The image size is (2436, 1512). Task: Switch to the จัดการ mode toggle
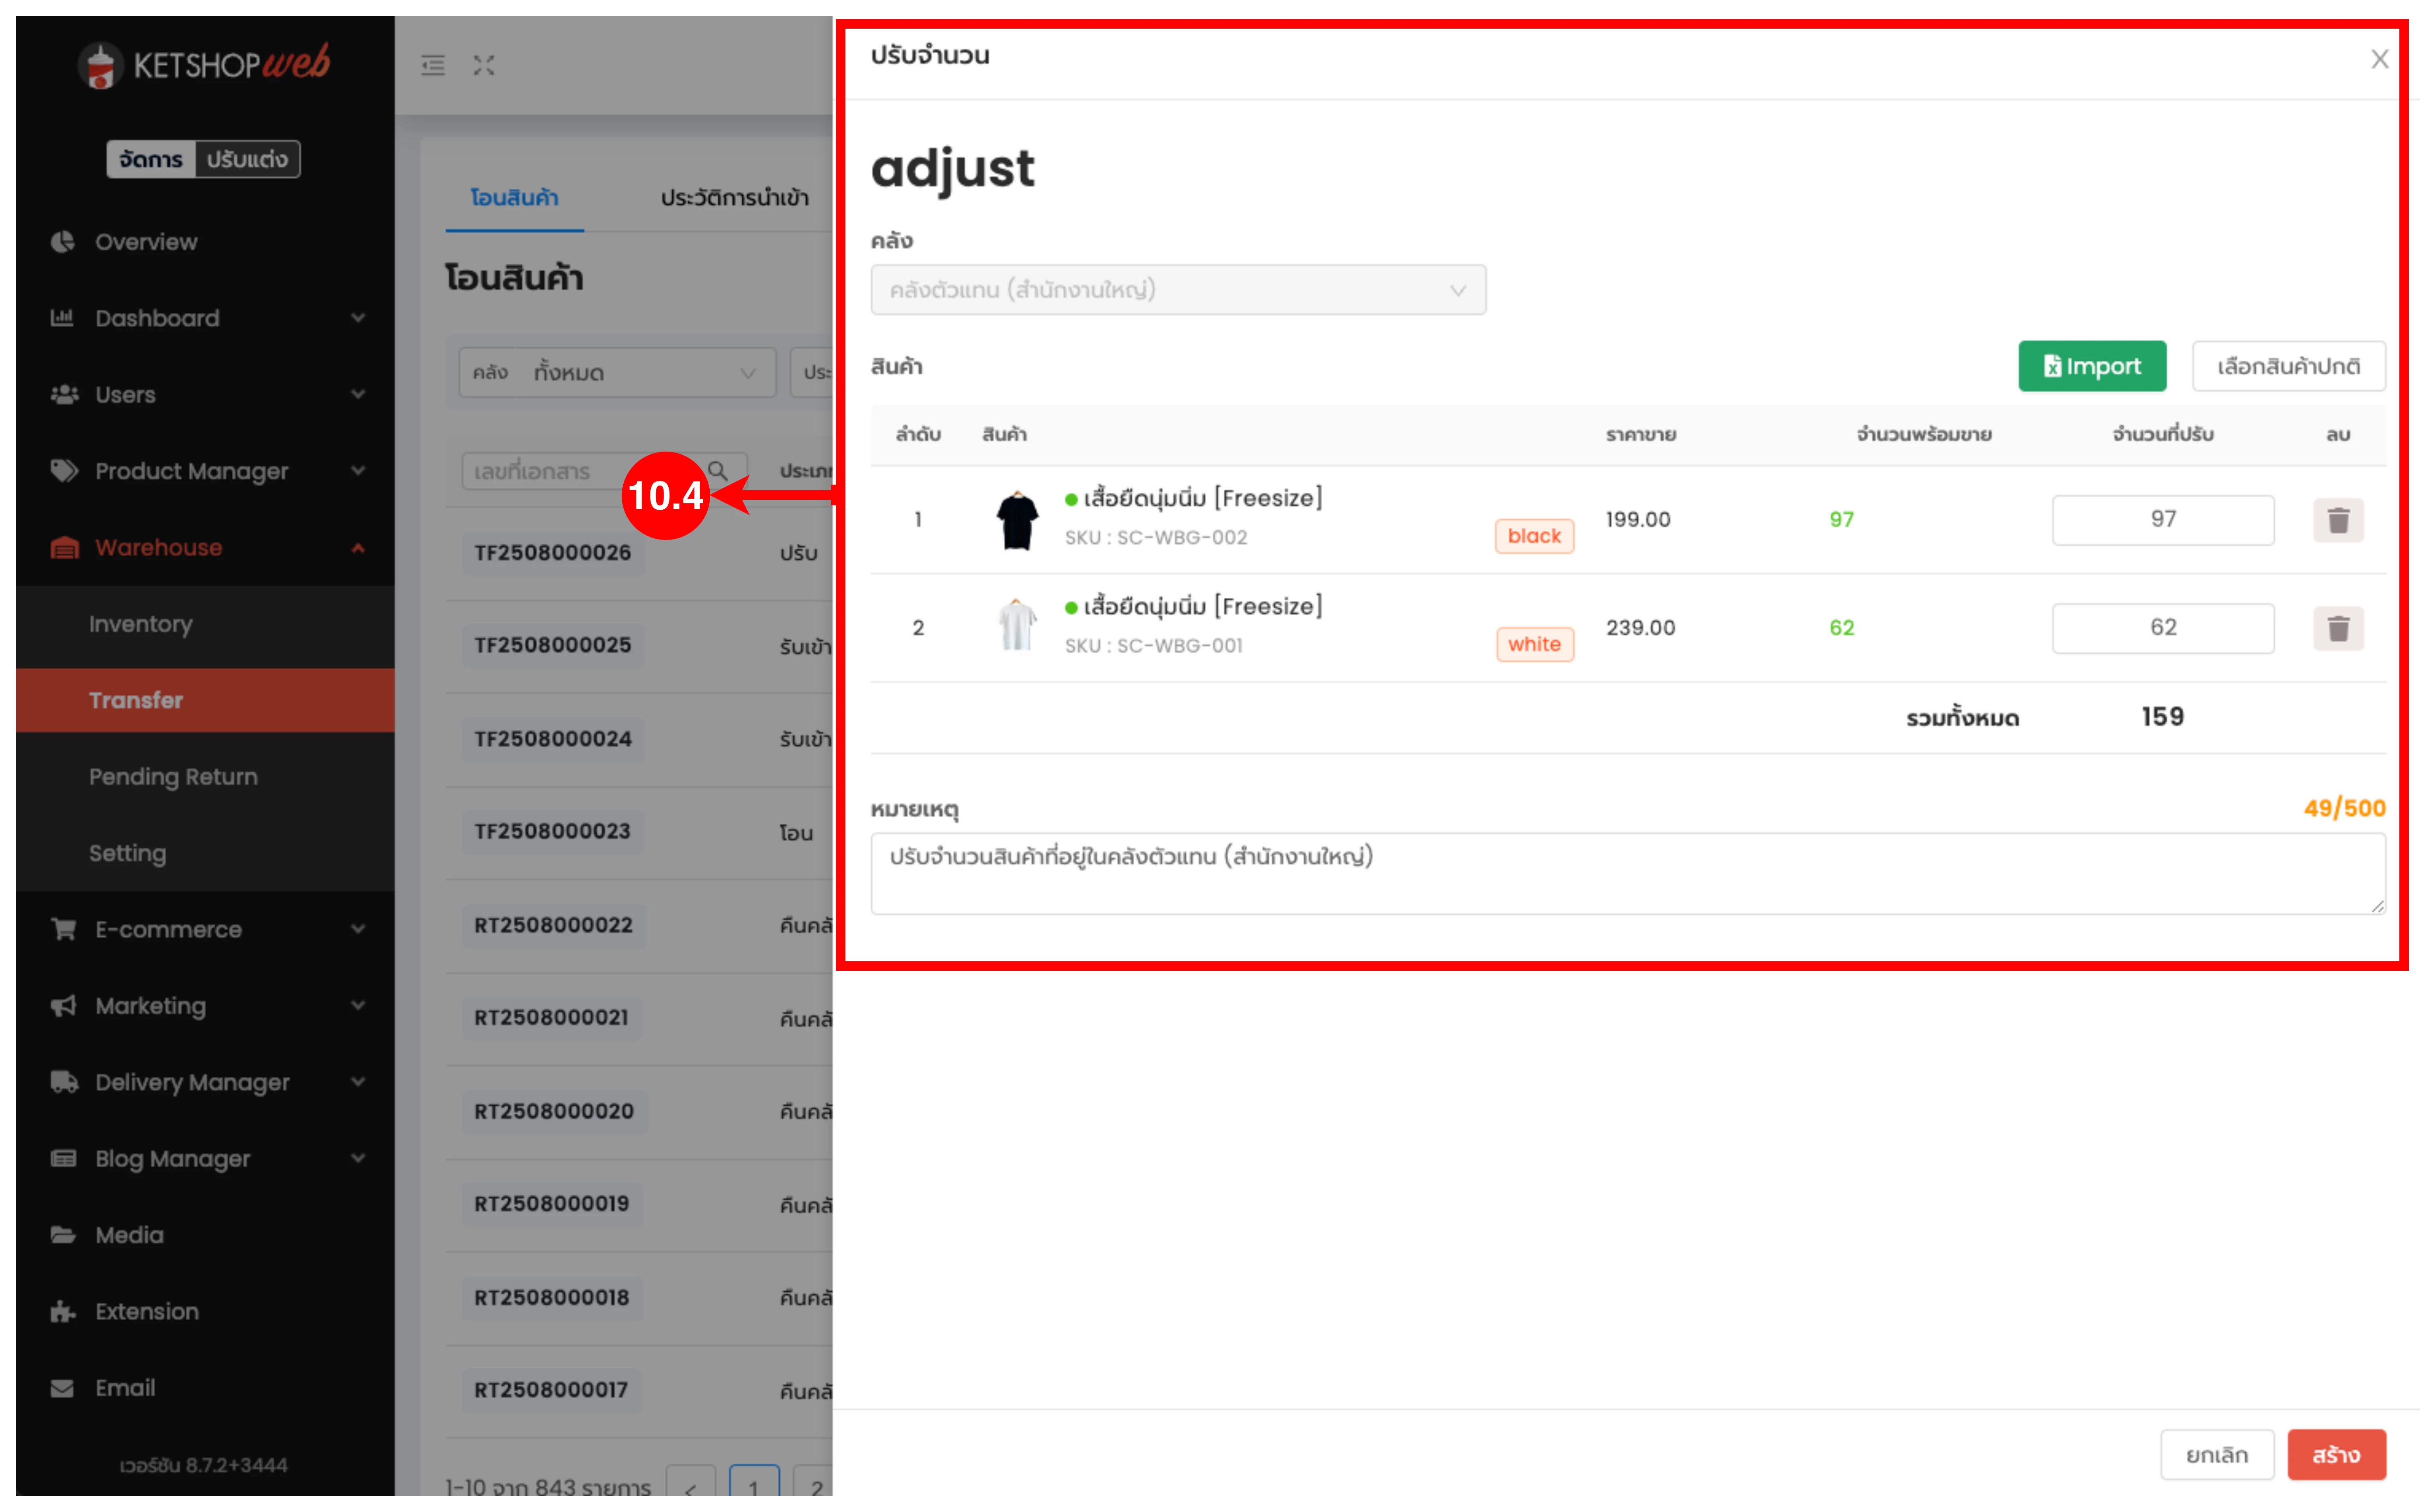[x=151, y=159]
